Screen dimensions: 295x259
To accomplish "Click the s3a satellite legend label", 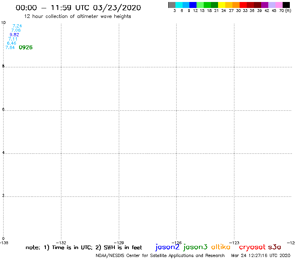I will [274, 247].
